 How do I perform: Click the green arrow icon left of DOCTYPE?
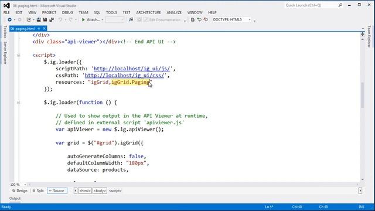(x=199, y=19)
